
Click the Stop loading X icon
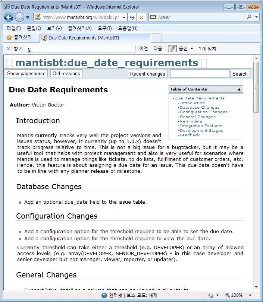(x=141, y=18)
